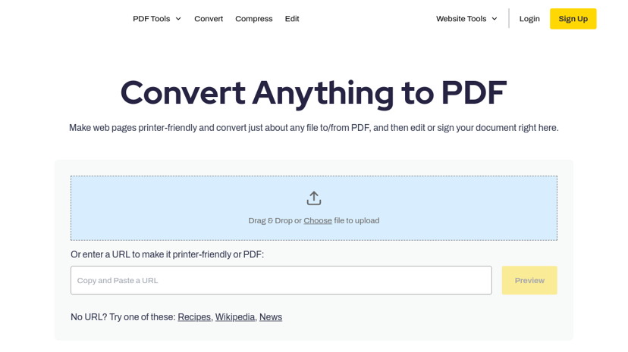Click the Choose file link
The width and height of the screenshot is (628, 352).
pos(318,220)
